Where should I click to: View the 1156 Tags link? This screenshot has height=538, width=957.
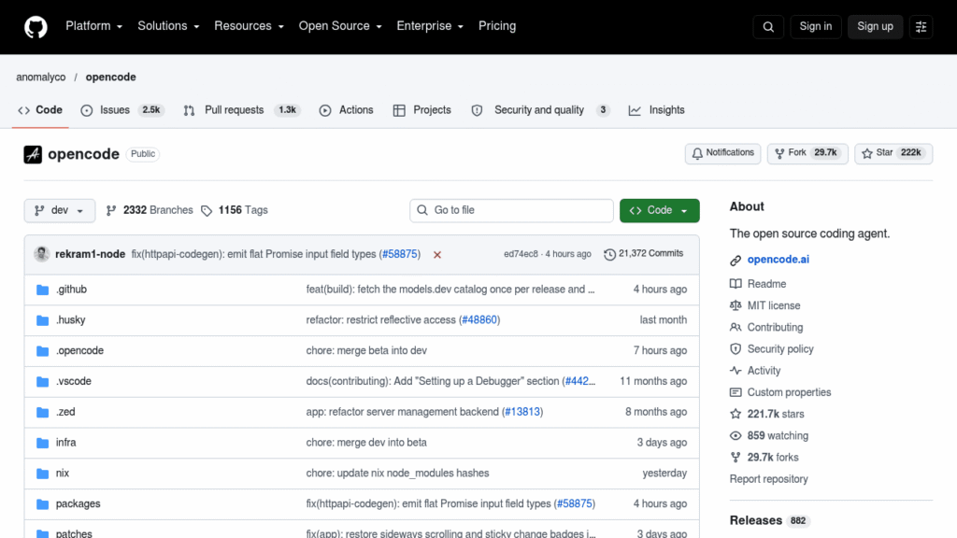tap(235, 210)
